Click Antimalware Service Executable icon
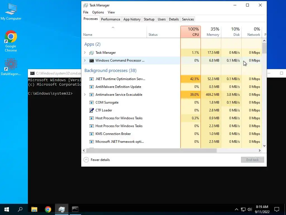The width and height of the screenshot is (286, 215). point(91,95)
